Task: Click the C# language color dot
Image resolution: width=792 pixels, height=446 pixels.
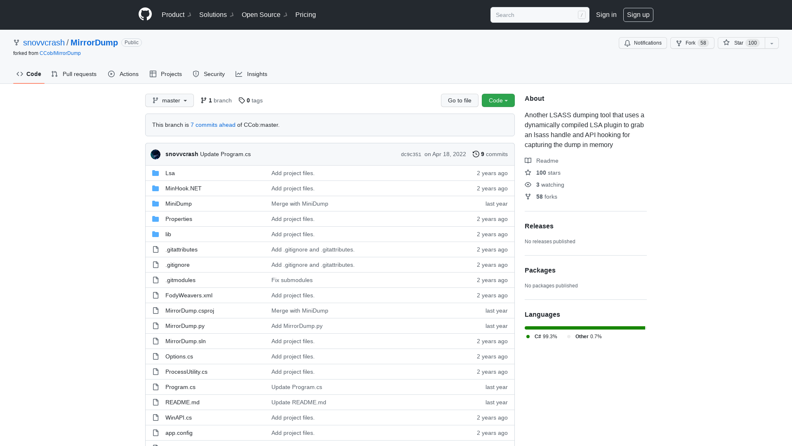Action: [x=528, y=337]
